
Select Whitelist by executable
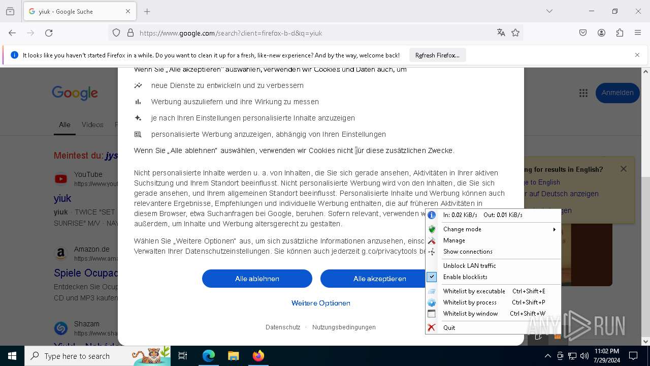pos(493,291)
